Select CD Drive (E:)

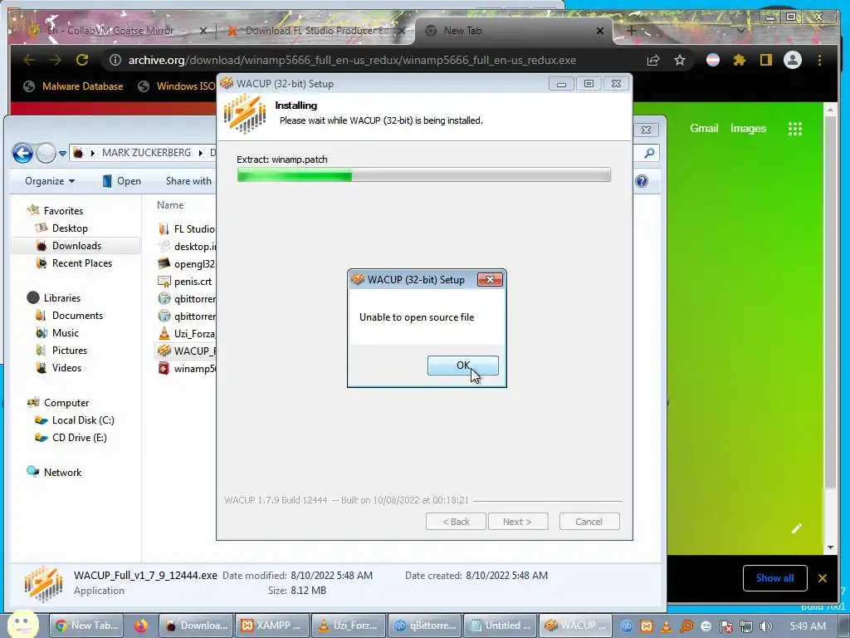(x=71, y=438)
